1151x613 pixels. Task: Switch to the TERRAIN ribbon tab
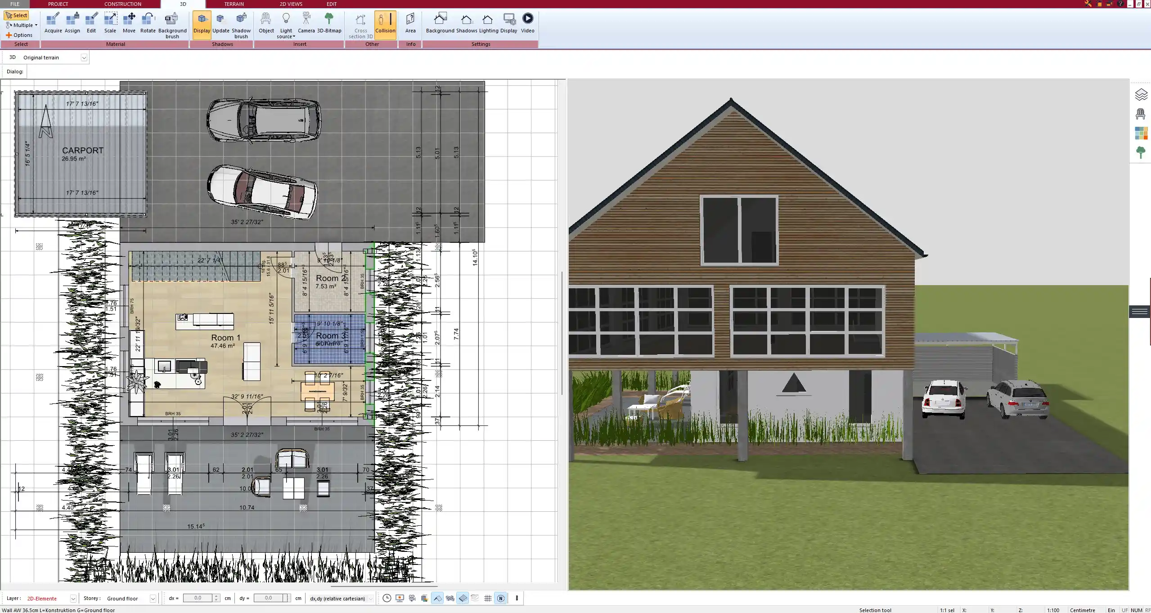233,4
